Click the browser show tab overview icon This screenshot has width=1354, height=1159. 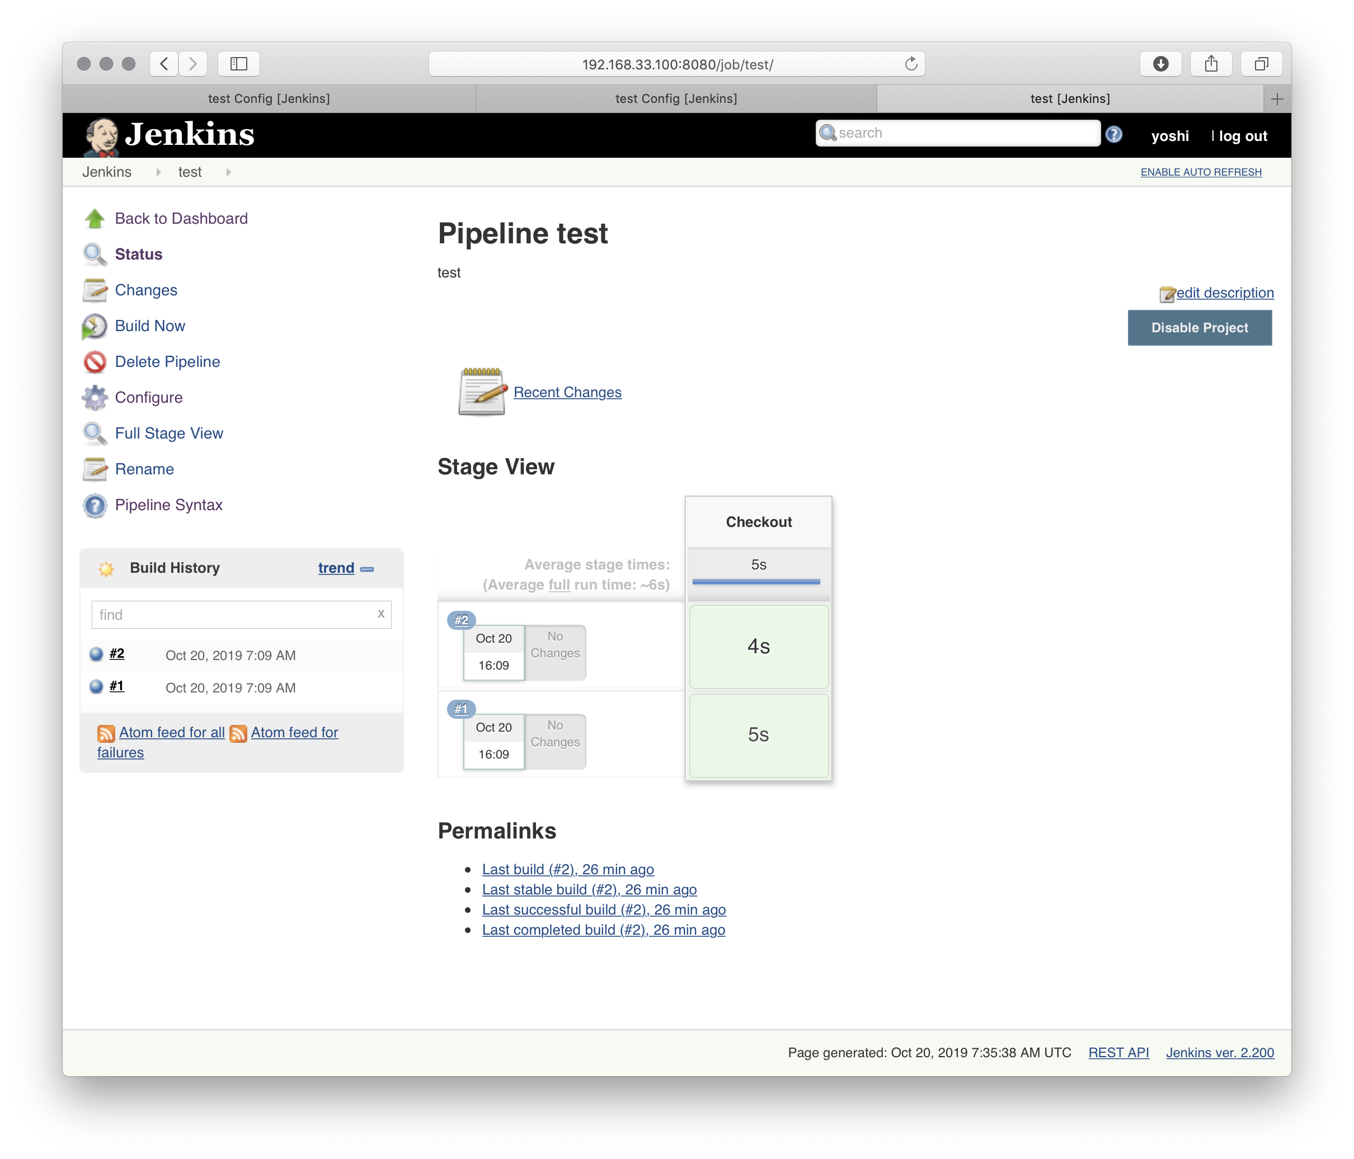[1261, 64]
